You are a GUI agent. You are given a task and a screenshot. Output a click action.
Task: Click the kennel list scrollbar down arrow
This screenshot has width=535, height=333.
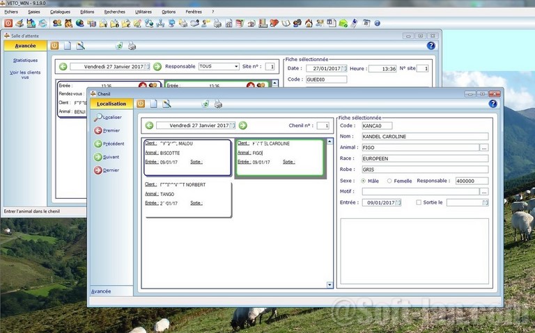point(329,285)
